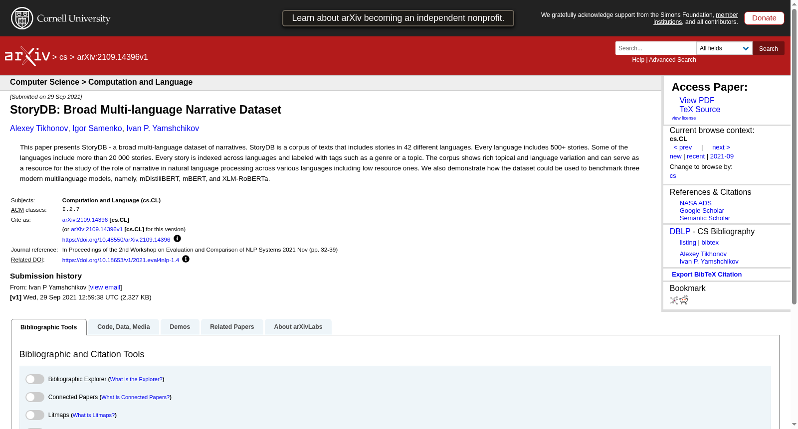Click the view license link

pyautogui.click(x=684, y=118)
